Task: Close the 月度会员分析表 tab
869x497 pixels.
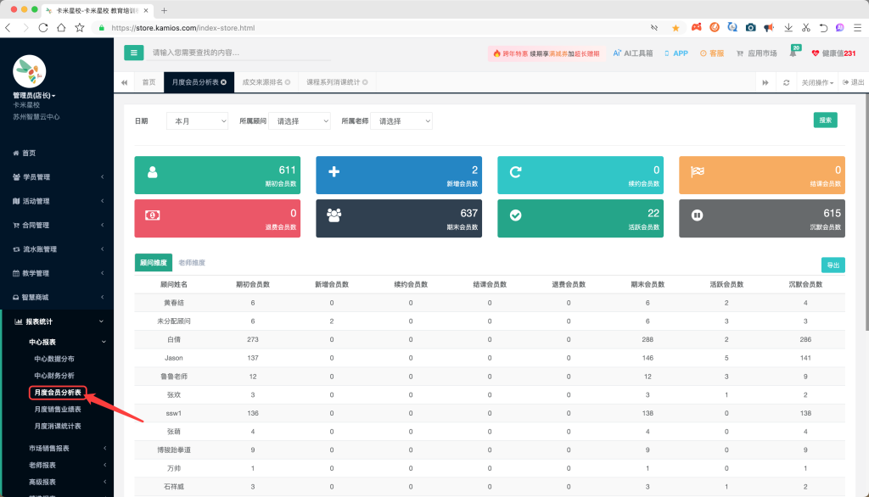Action: click(x=227, y=82)
